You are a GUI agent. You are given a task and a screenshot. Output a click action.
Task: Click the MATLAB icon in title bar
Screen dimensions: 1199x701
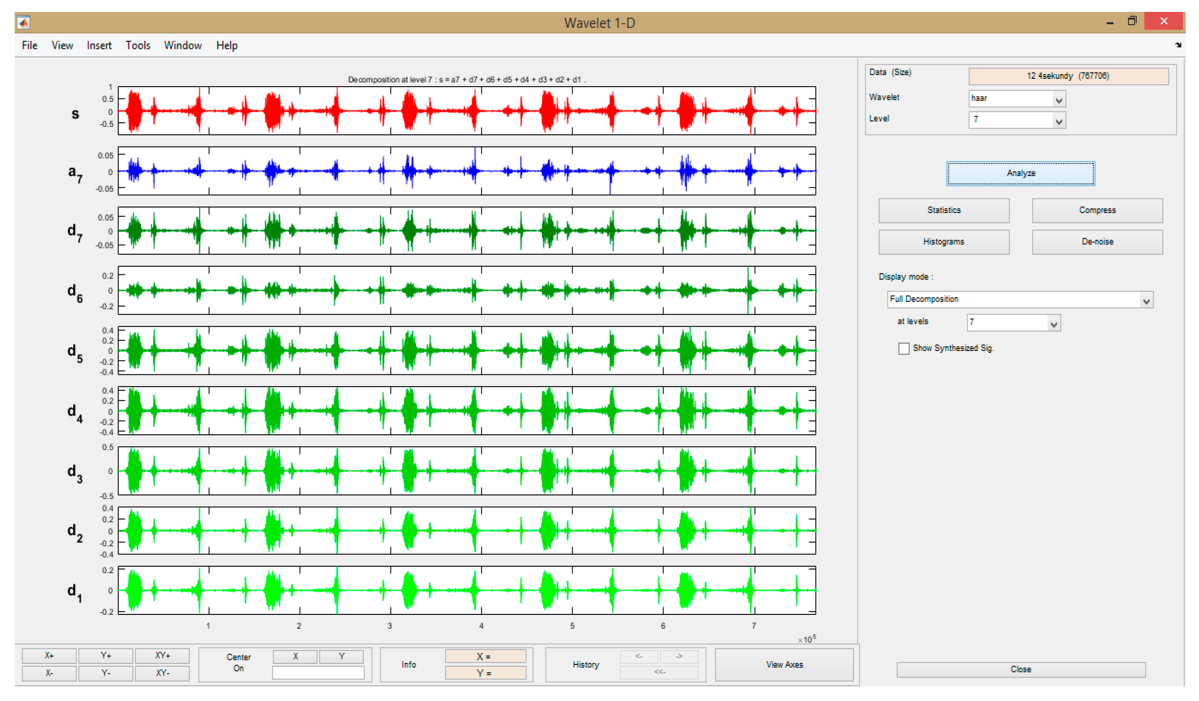(23, 22)
